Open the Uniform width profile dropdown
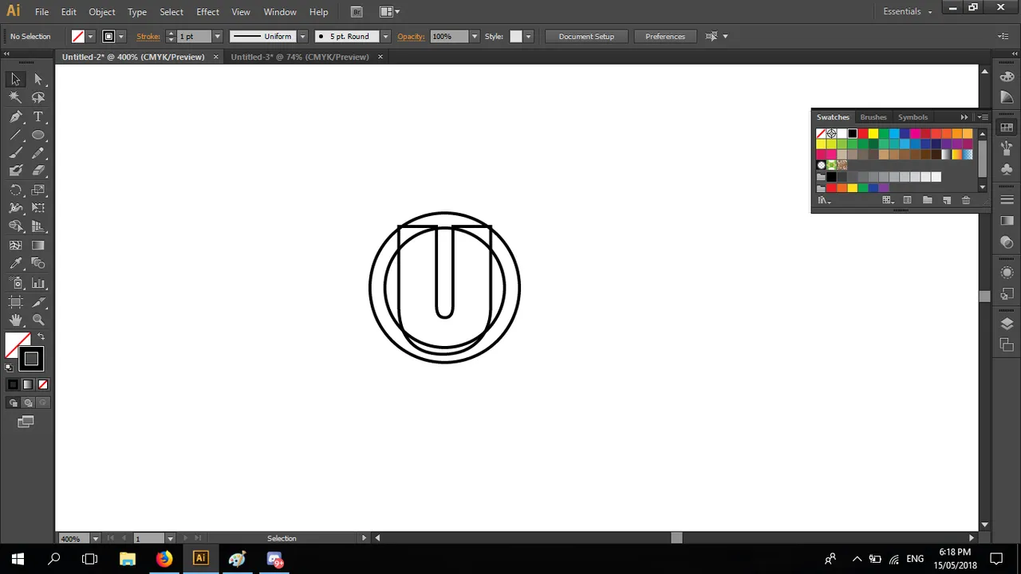 pyautogui.click(x=302, y=37)
